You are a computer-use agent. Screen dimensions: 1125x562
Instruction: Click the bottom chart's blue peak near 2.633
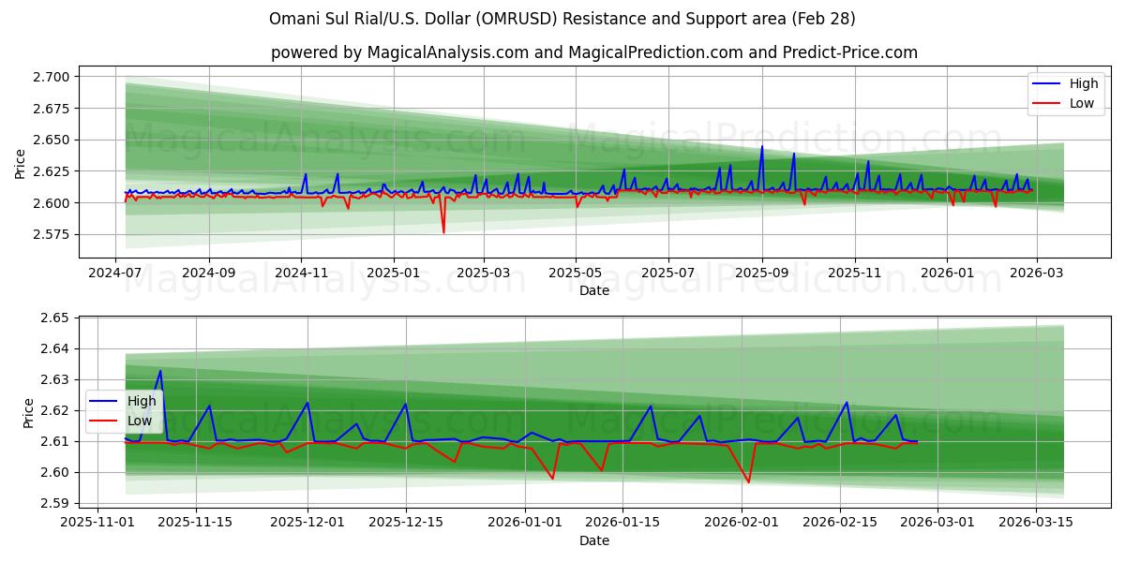[159, 370]
